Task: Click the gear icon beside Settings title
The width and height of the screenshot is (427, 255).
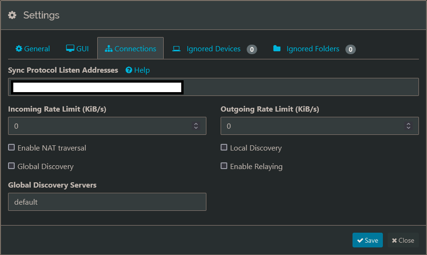Action: 12,15
